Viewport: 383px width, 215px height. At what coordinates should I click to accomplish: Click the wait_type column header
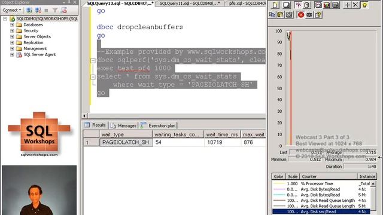click(x=126, y=134)
